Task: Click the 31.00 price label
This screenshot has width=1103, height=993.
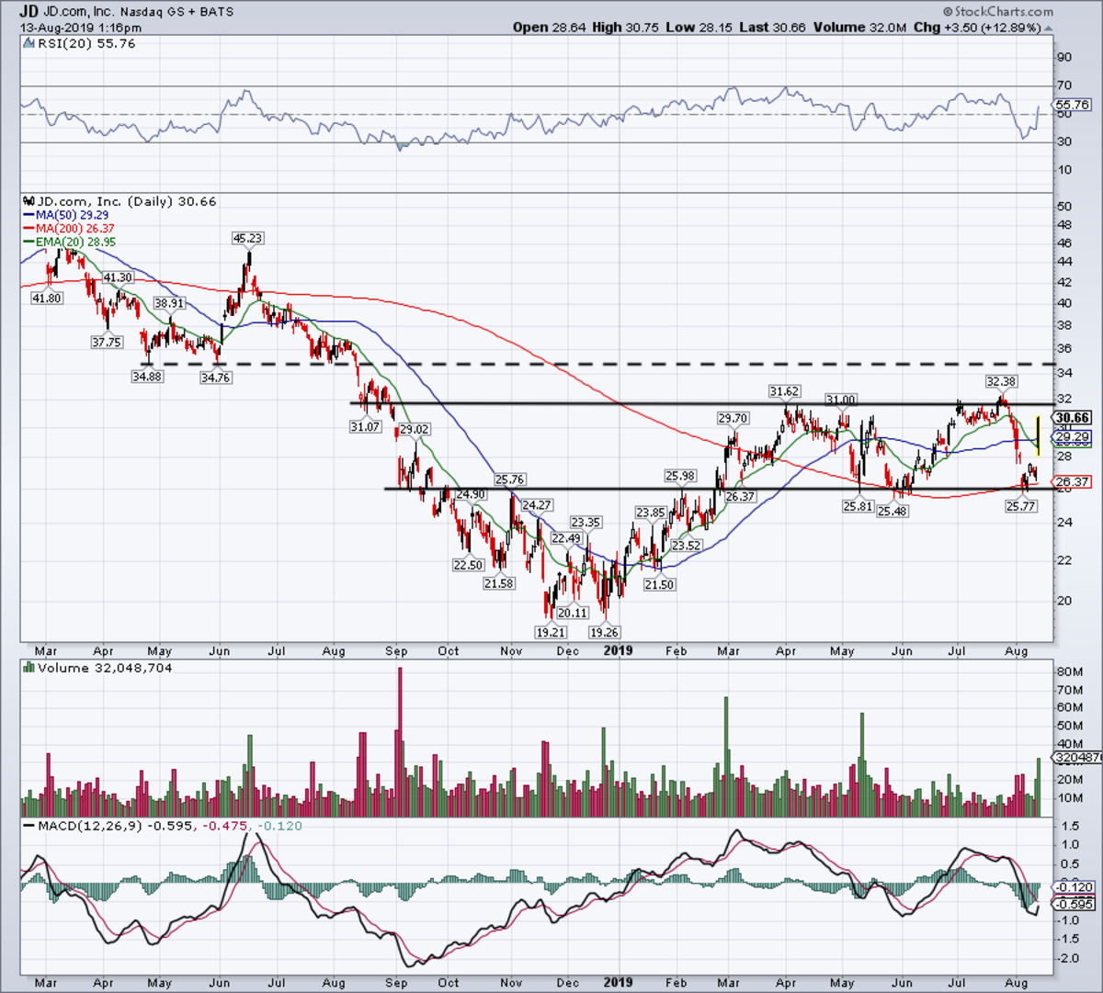Action: (x=840, y=400)
